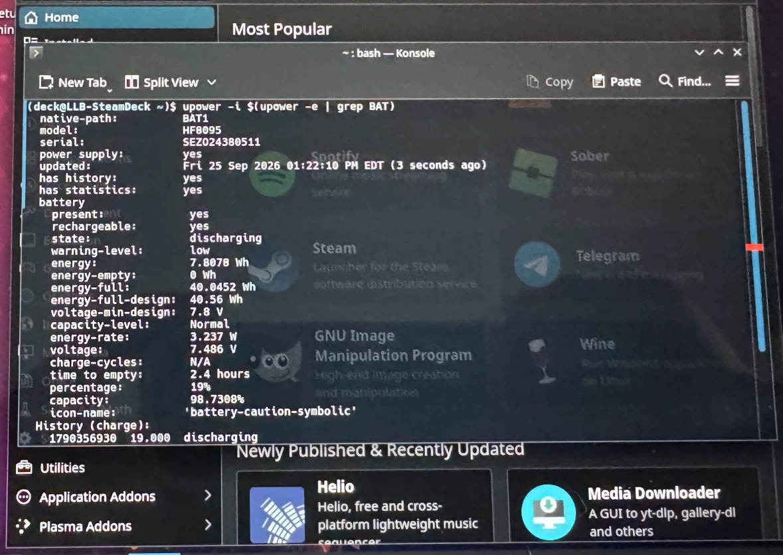Click the state value discharging

(x=225, y=238)
